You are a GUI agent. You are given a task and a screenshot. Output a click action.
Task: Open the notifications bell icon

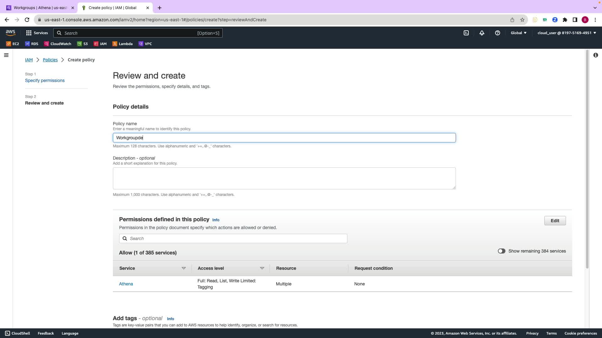pyautogui.click(x=482, y=33)
